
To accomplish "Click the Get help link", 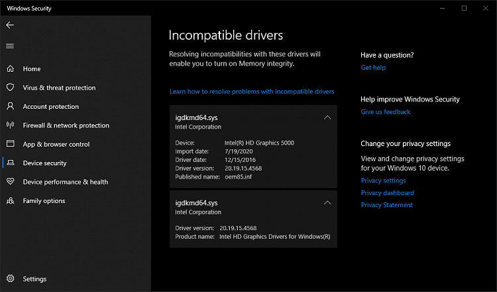I will (373, 67).
